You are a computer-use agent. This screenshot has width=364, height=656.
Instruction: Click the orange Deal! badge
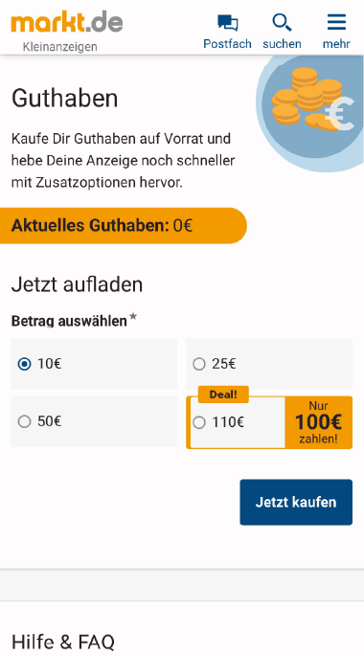click(223, 395)
